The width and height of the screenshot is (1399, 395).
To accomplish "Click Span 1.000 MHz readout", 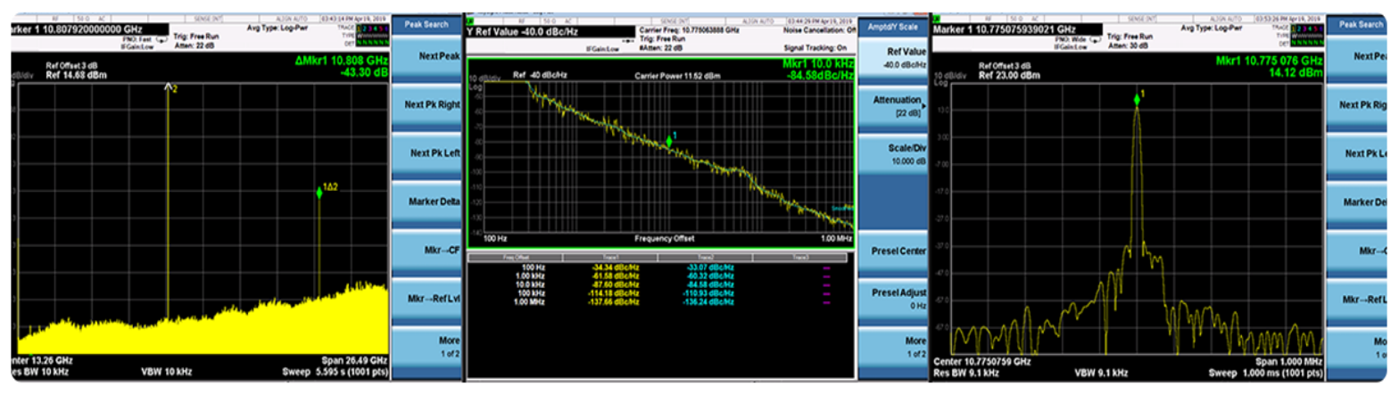I will point(1288,360).
